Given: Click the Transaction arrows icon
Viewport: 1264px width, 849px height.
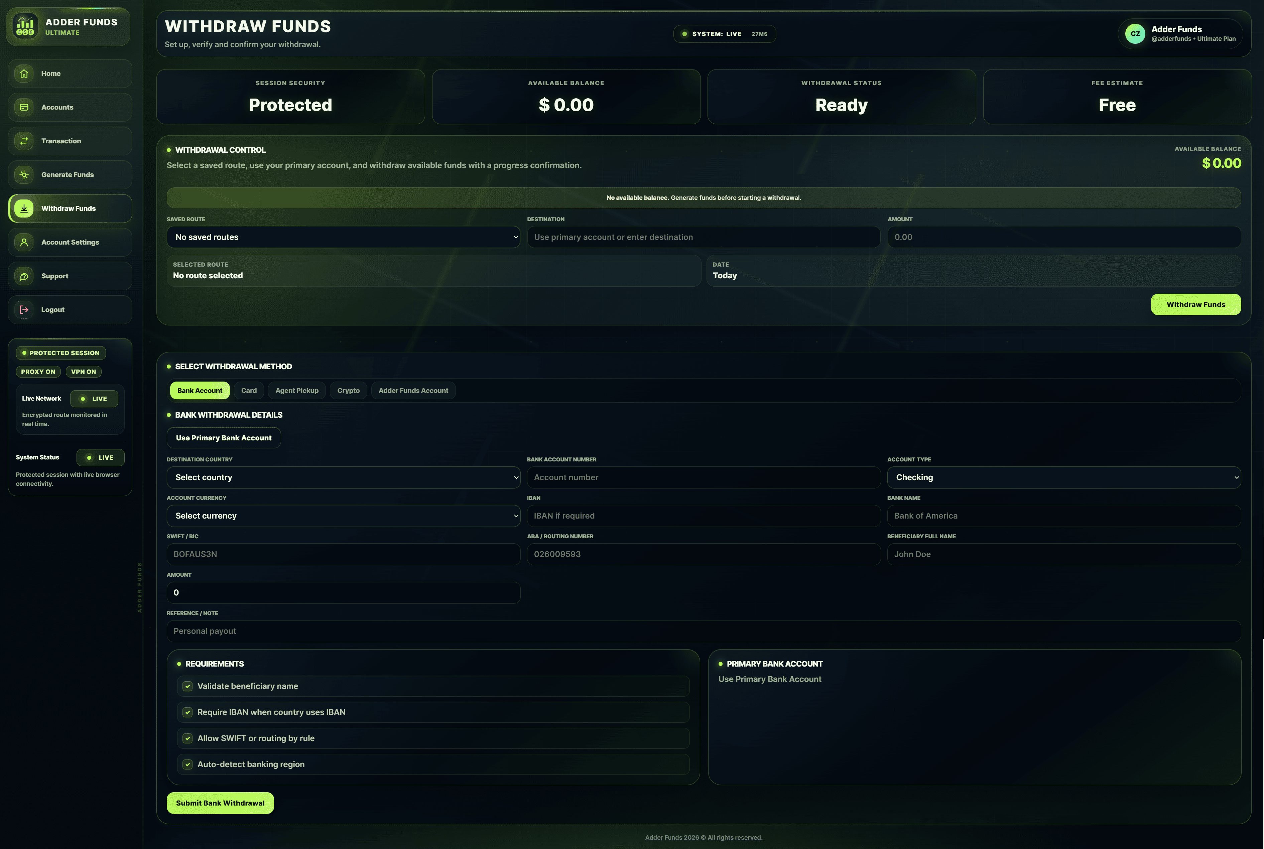Looking at the screenshot, I should 24,141.
